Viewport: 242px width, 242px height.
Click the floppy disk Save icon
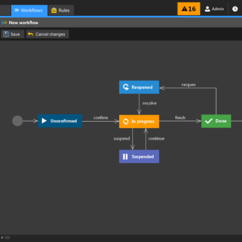pos(6,34)
